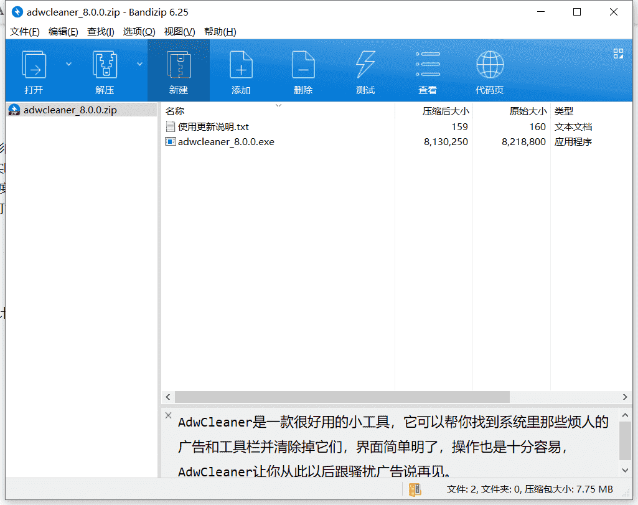The height and width of the screenshot is (505, 638).
Task: Expand the 打开 dropdown arrow
Action: pos(68,64)
